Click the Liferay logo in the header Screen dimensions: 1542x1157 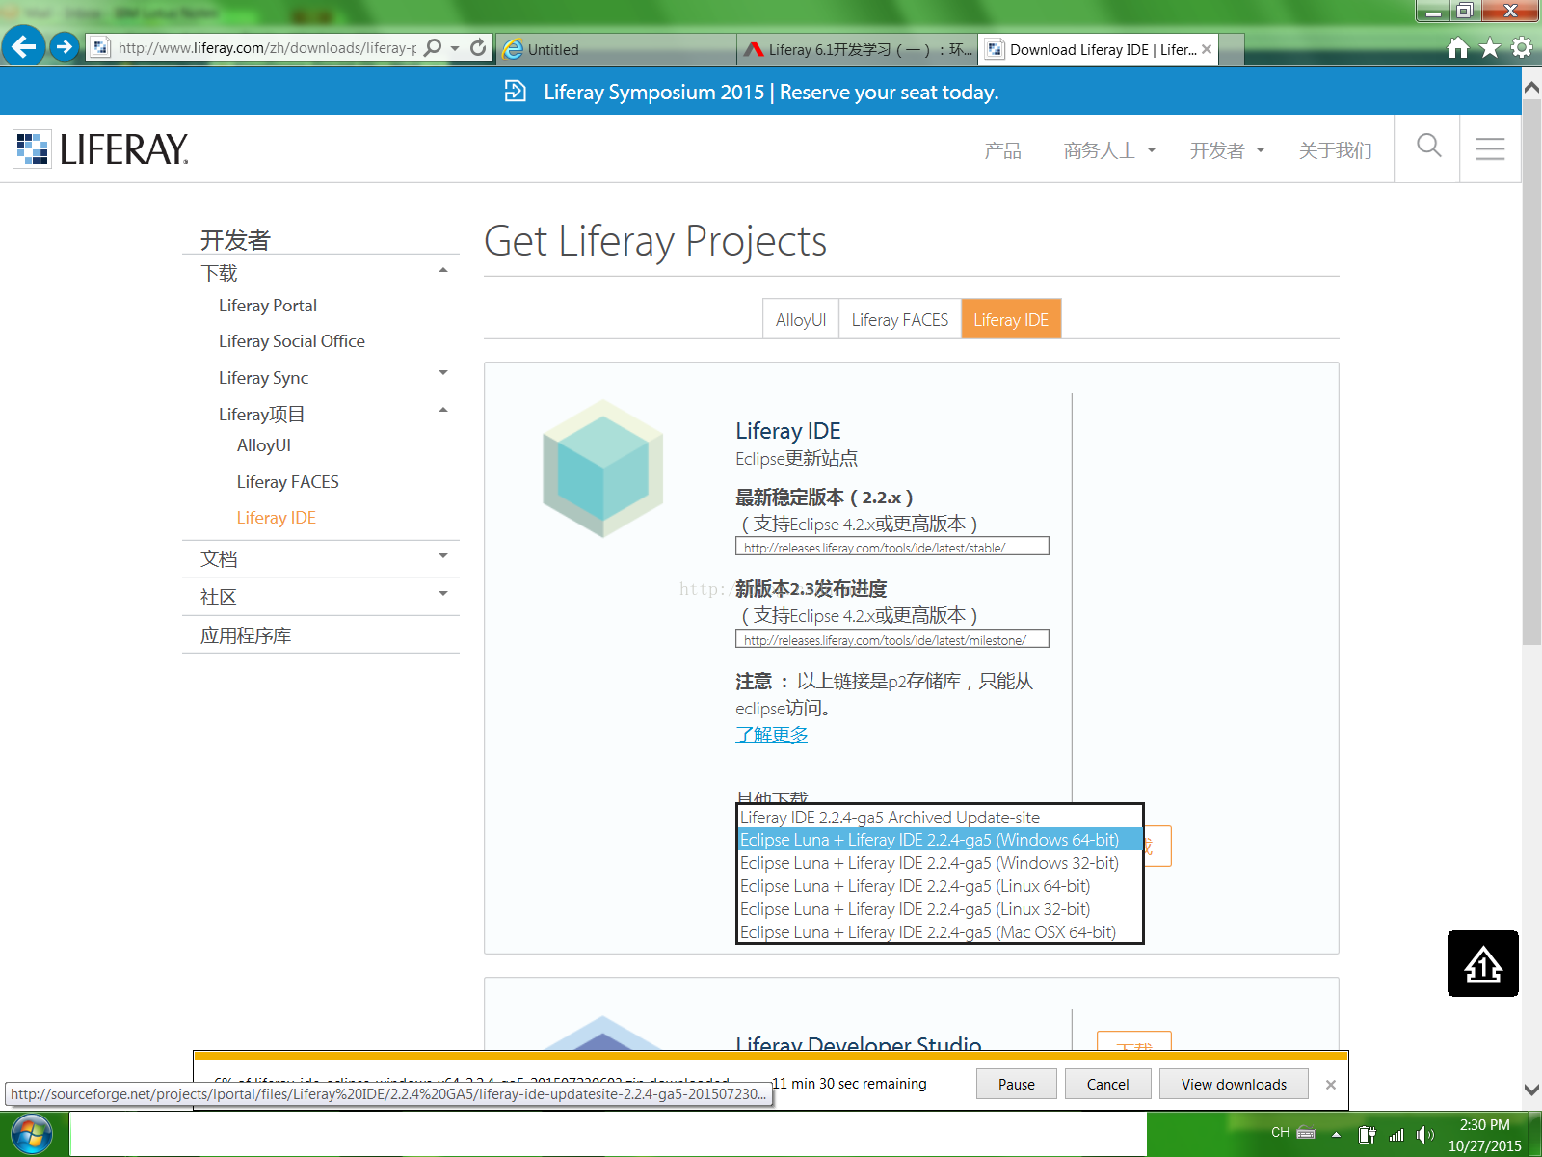101,148
